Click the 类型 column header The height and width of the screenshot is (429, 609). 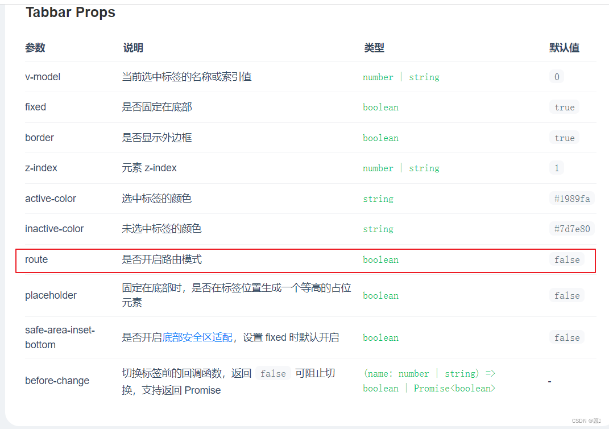click(x=374, y=48)
